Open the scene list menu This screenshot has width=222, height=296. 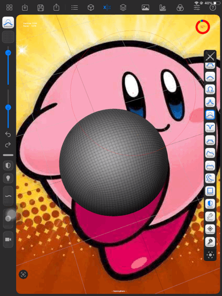(x=75, y=7)
